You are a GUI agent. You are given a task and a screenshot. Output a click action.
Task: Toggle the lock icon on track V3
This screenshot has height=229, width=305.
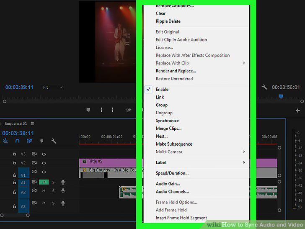coord(14,154)
